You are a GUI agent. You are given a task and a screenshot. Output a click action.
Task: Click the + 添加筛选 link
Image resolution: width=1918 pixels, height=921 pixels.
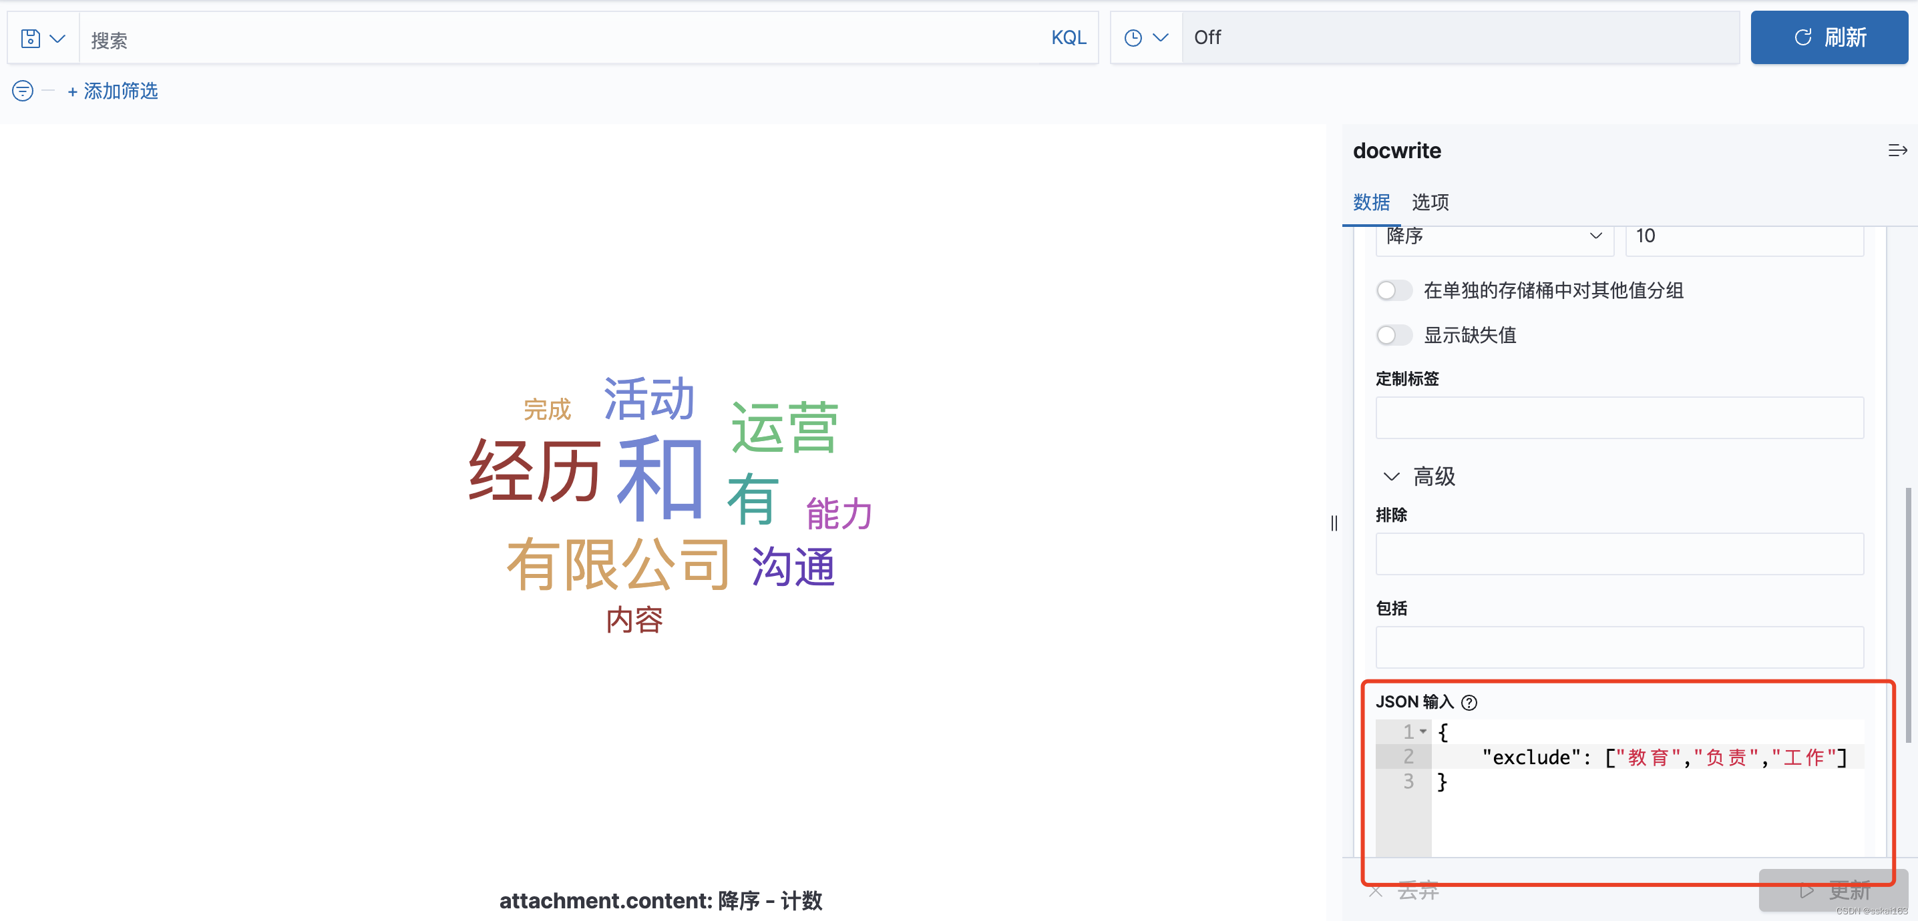[x=113, y=91]
